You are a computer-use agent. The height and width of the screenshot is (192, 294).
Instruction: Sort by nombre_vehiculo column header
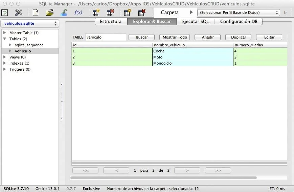193,45
